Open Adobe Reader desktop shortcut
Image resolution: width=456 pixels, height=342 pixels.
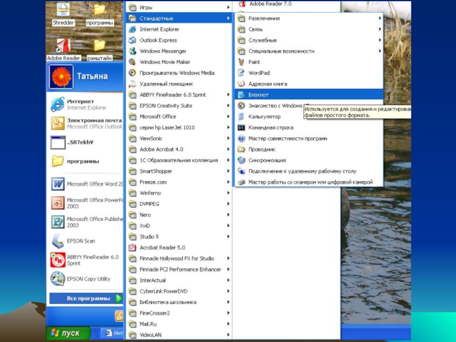[x=63, y=46]
